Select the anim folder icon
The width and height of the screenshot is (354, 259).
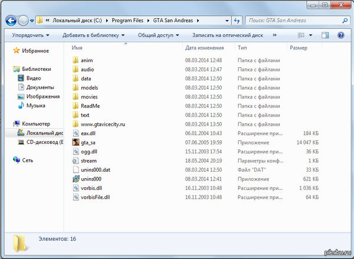(x=75, y=60)
